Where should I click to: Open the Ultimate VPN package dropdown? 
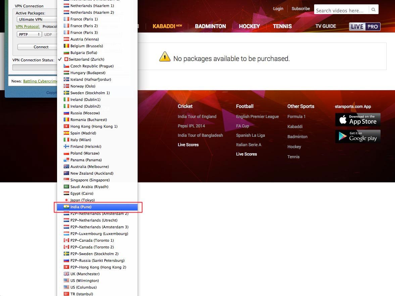pyautogui.click(x=37, y=19)
